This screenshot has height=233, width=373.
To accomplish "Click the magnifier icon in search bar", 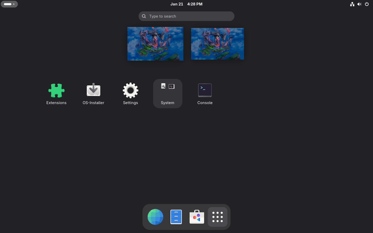I will (x=144, y=16).
